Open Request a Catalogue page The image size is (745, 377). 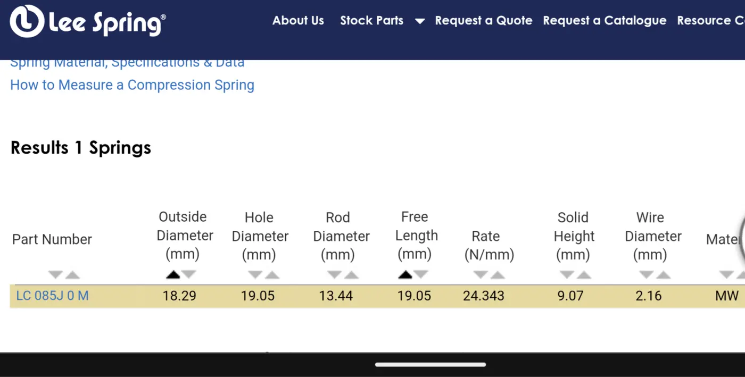coord(605,21)
